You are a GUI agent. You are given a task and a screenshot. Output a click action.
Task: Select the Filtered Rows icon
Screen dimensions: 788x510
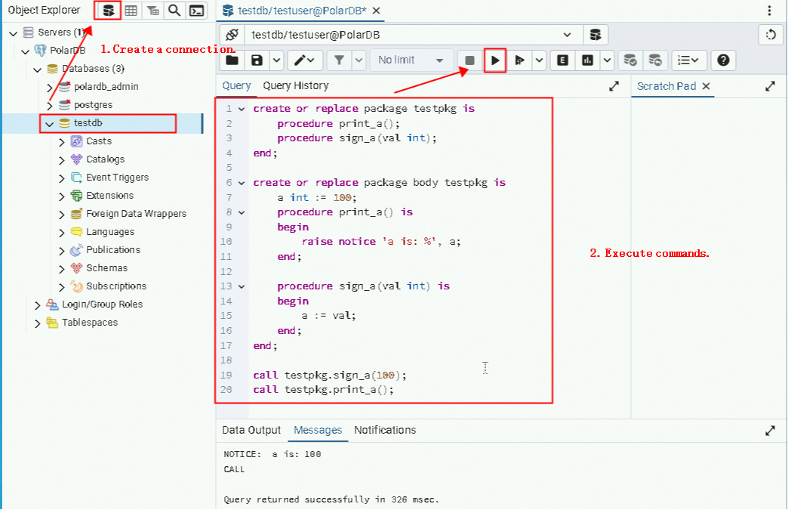153,10
